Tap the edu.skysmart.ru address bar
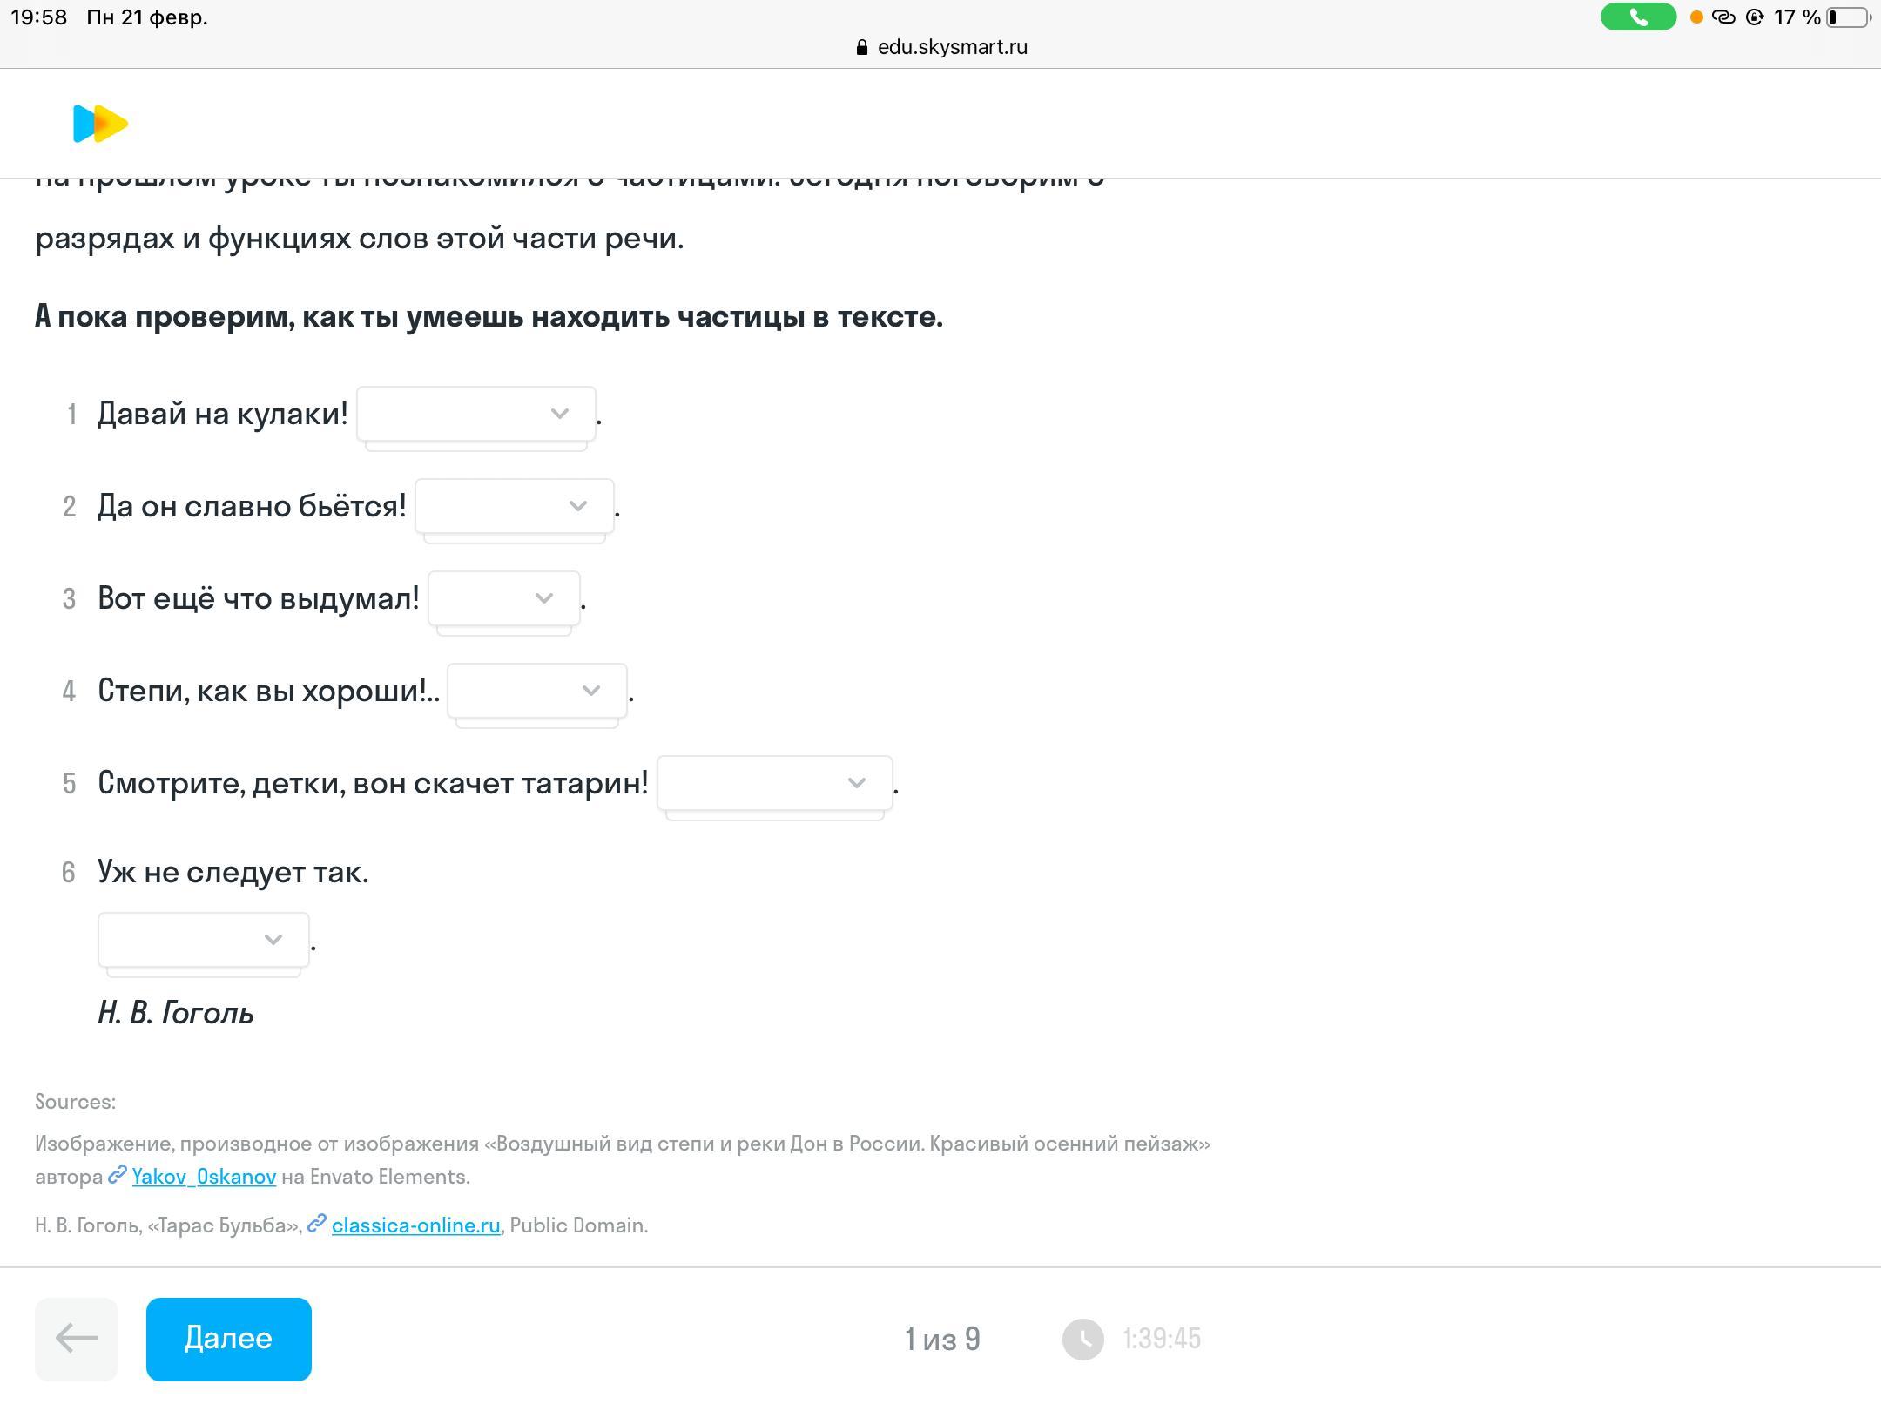 pos(941,47)
